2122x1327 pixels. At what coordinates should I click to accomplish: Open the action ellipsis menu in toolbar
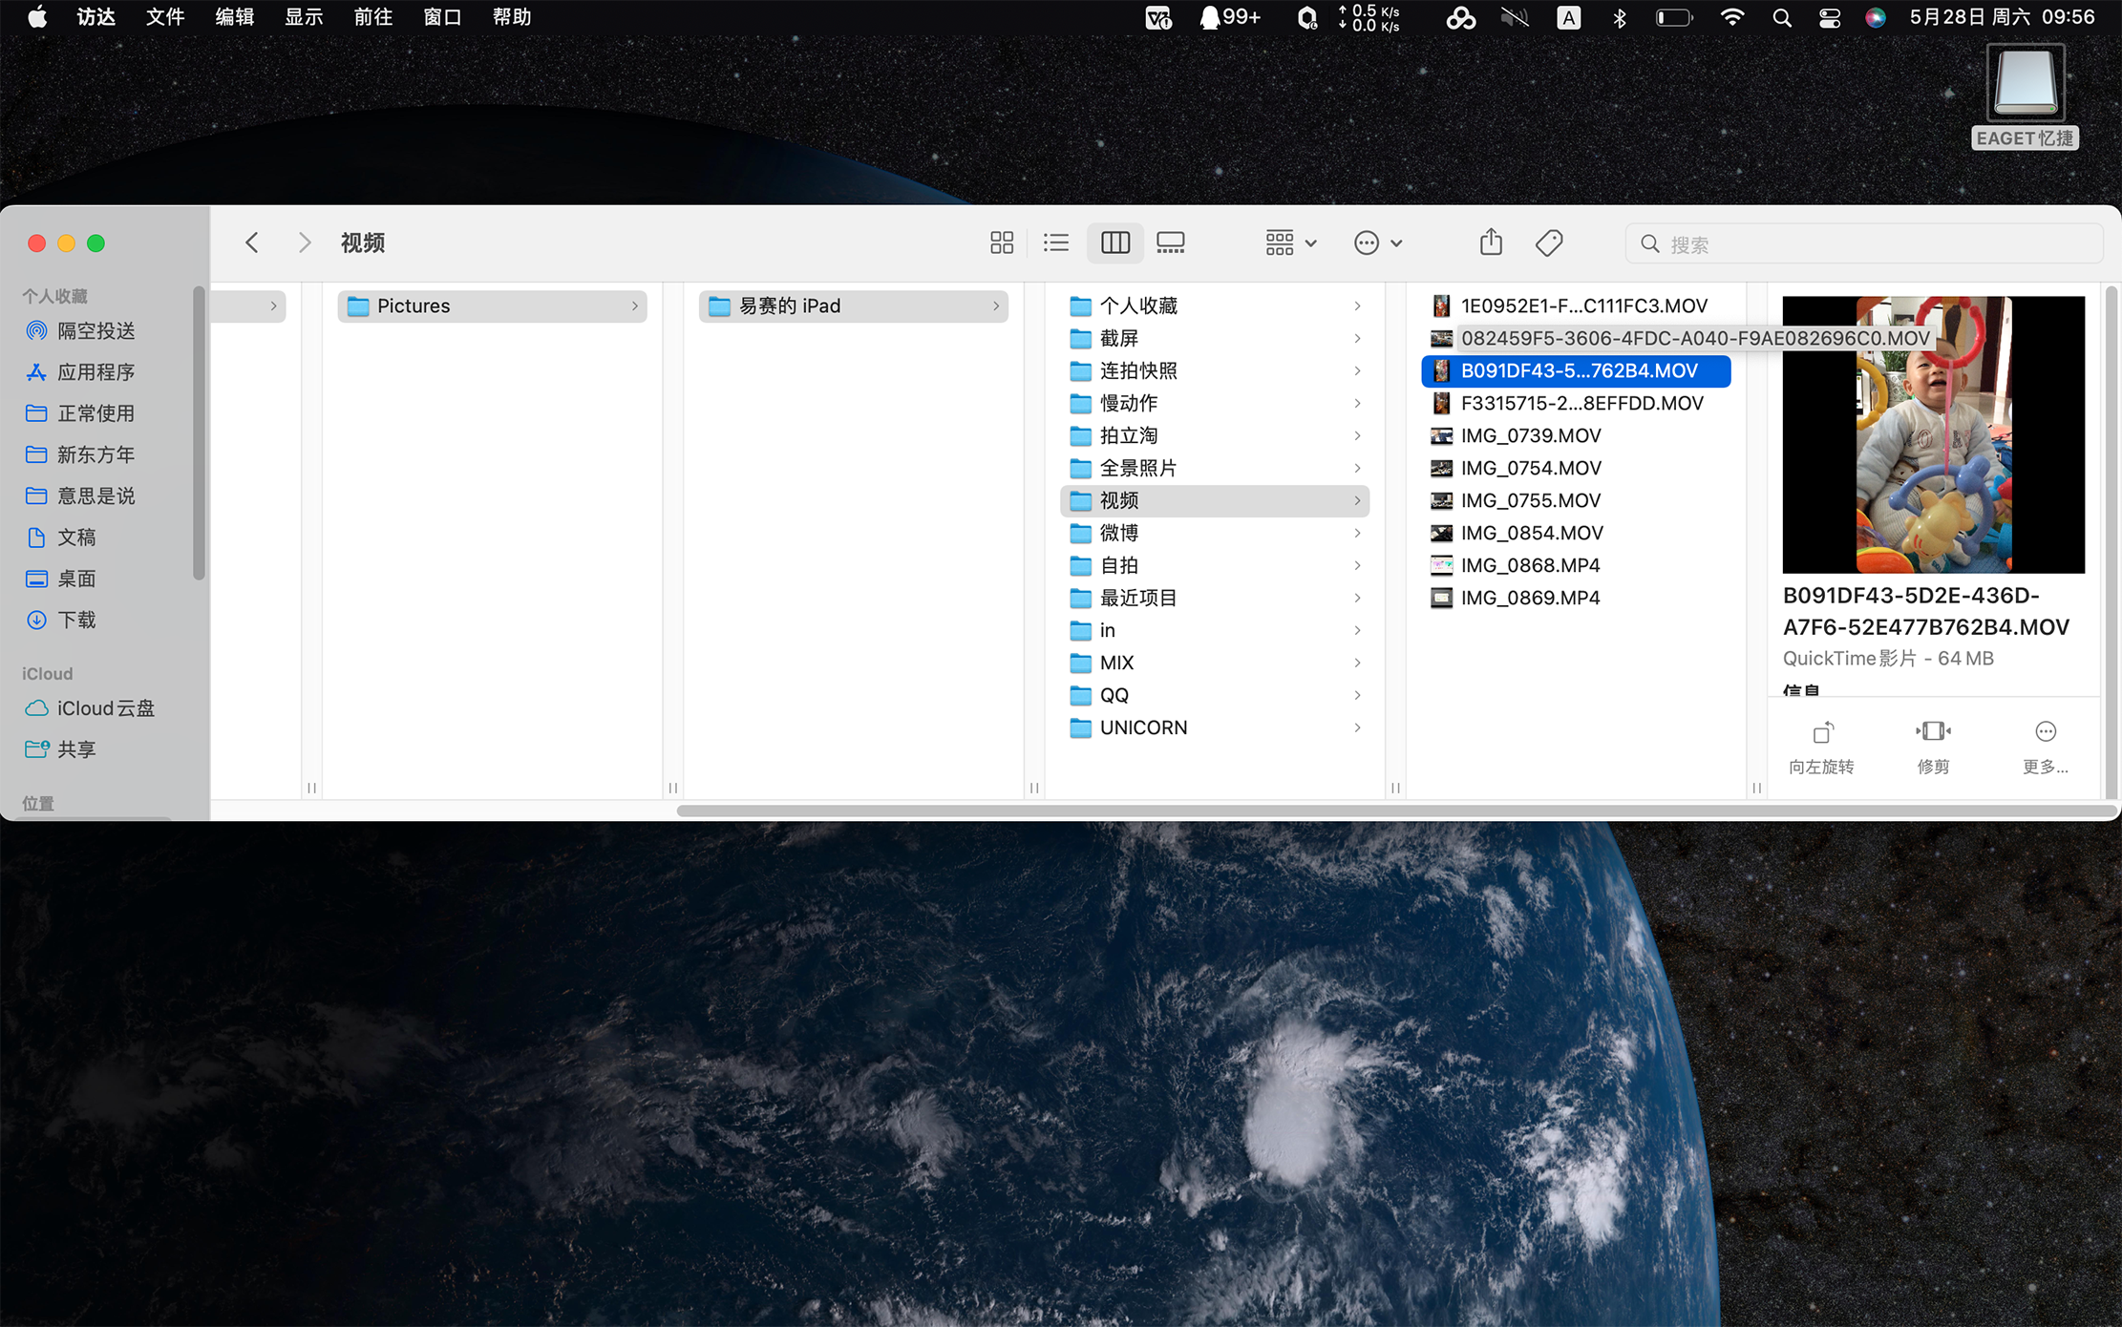1378,242
